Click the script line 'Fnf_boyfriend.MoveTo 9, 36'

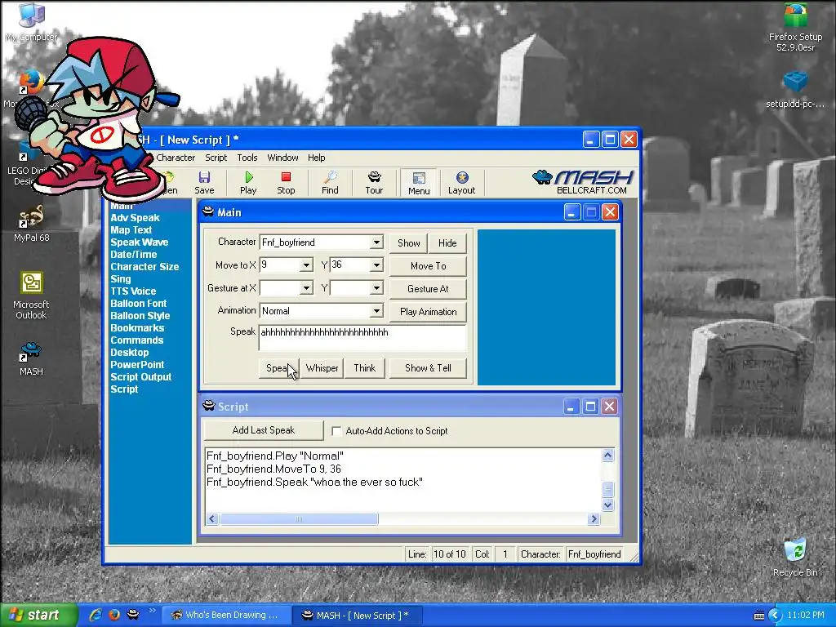pyautogui.click(x=273, y=469)
